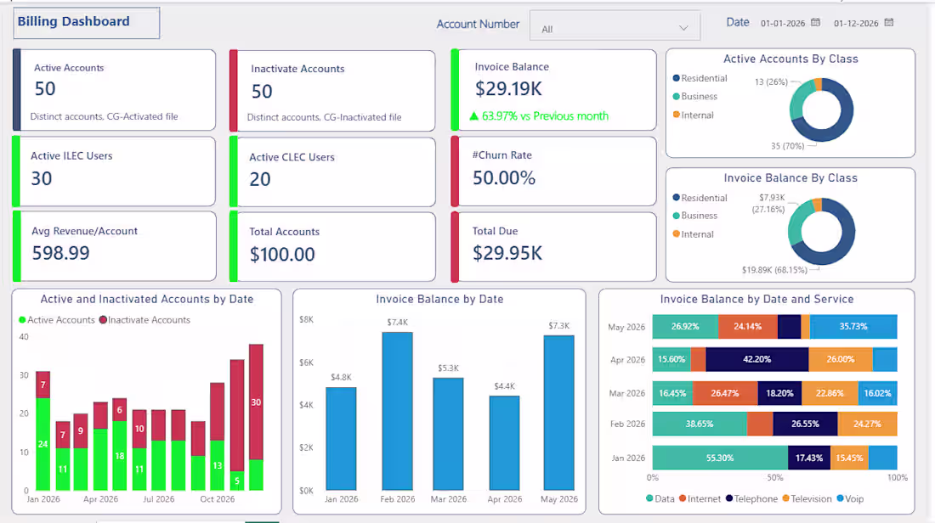Click the Feb 2026 invoice balance bar
Screen dimensions: 935x523
[397, 411]
